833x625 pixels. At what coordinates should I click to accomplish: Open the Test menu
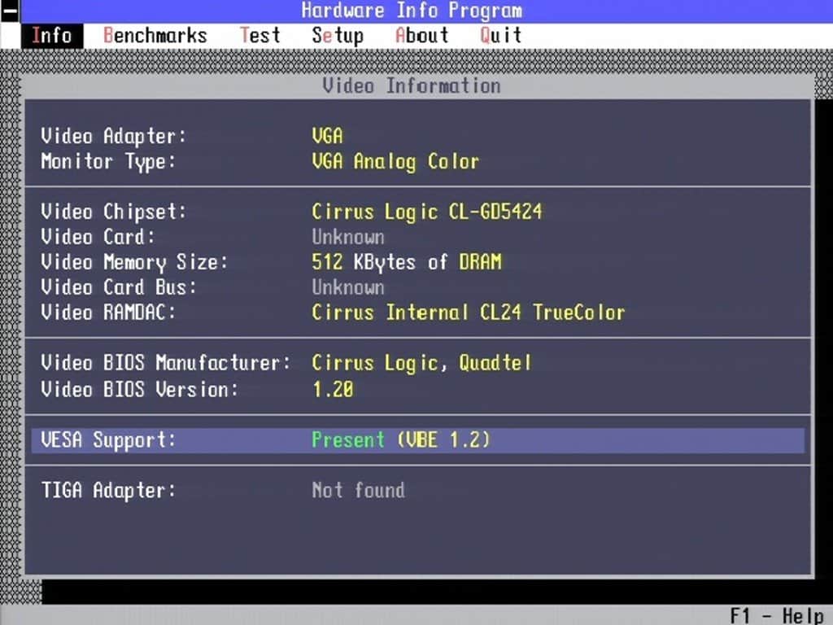pos(259,36)
